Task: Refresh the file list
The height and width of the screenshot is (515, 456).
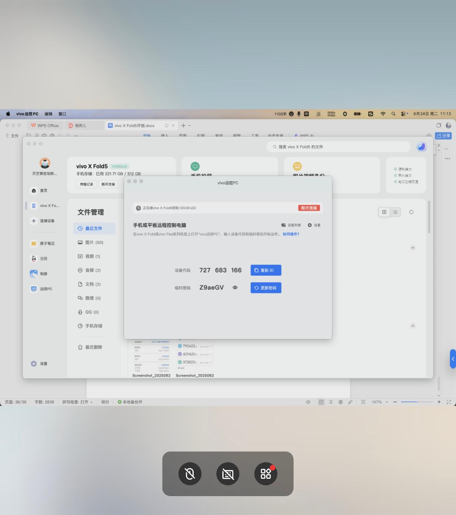Action: coord(411,212)
